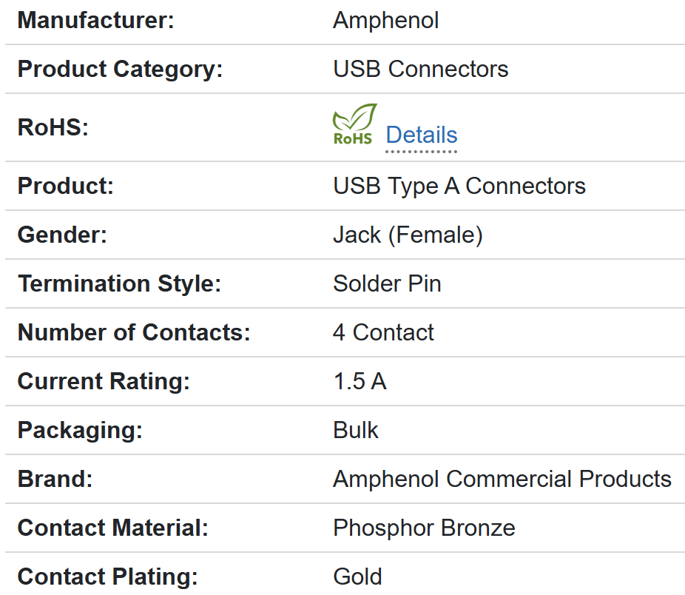The width and height of the screenshot is (685, 595).
Task: Click the USB Type A Connectors value
Action: pyautogui.click(x=459, y=186)
